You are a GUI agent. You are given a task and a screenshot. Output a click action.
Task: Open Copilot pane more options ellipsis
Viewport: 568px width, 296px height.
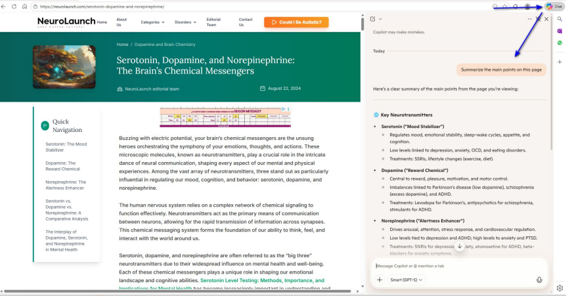(530, 19)
